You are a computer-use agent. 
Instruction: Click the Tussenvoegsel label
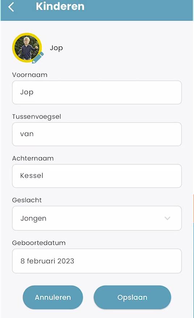pyautogui.click(x=37, y=117)
